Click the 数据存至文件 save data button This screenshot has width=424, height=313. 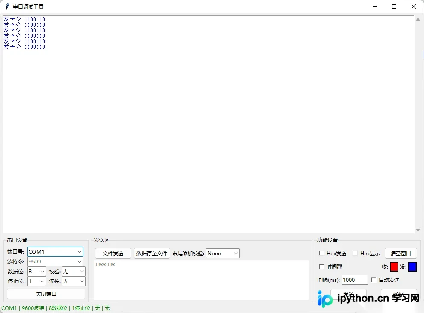[152, 254]
